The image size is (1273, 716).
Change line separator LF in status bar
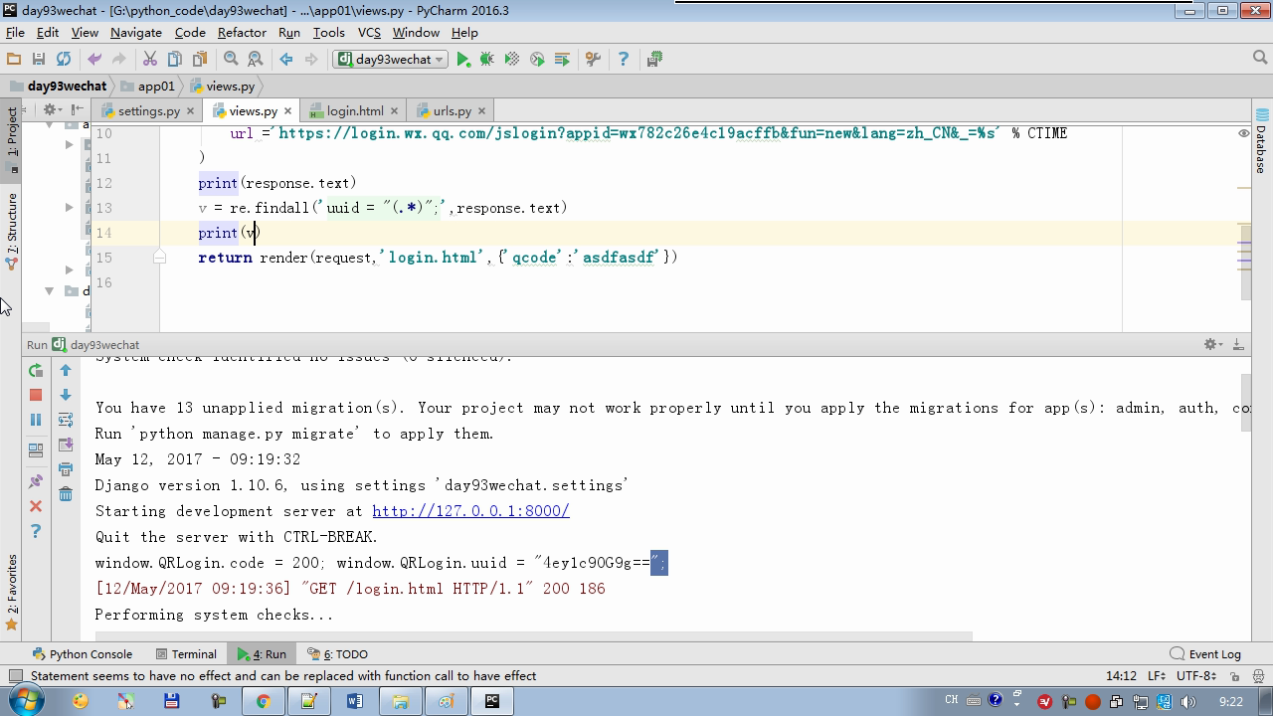click(1157, 676)
